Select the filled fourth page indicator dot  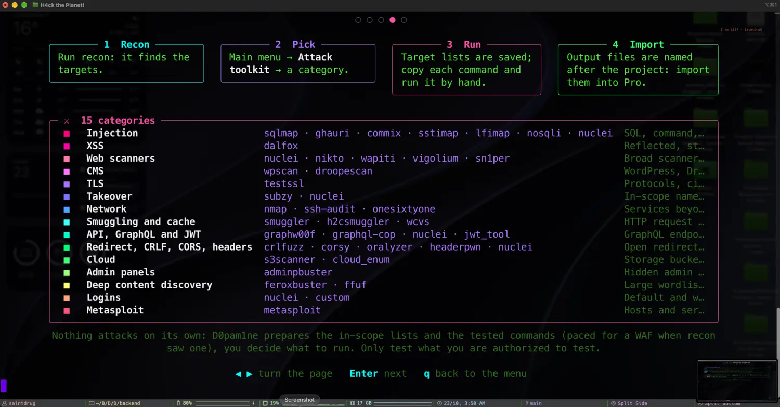point(393,20)
